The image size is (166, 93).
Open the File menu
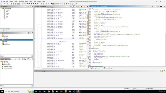(4, 2)
